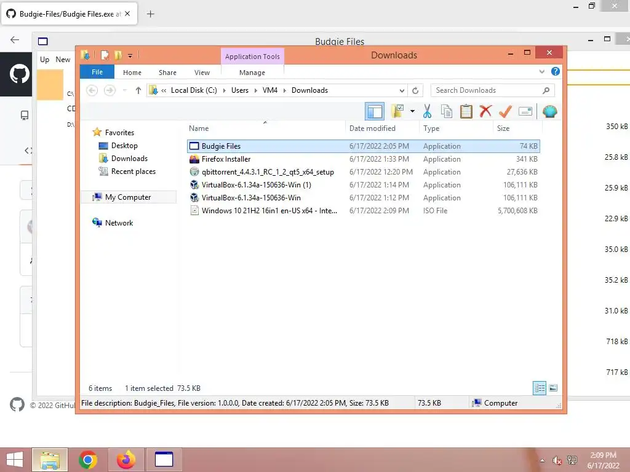Open the Manage ribbon tab
Viewport: 630px width, 472px height.
(252, 73)
